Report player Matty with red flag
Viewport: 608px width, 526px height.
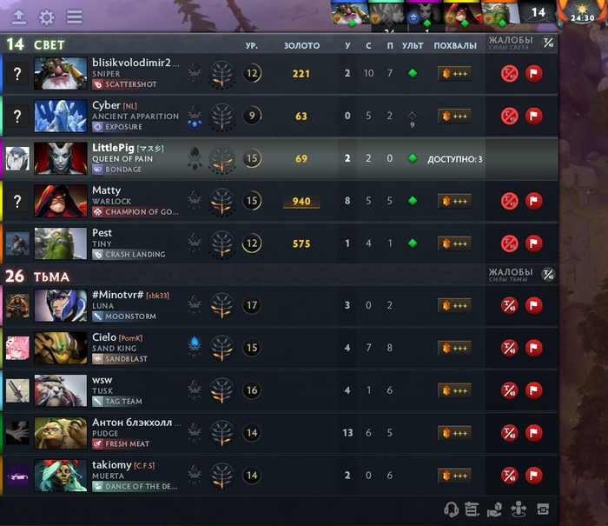point(533,201)
